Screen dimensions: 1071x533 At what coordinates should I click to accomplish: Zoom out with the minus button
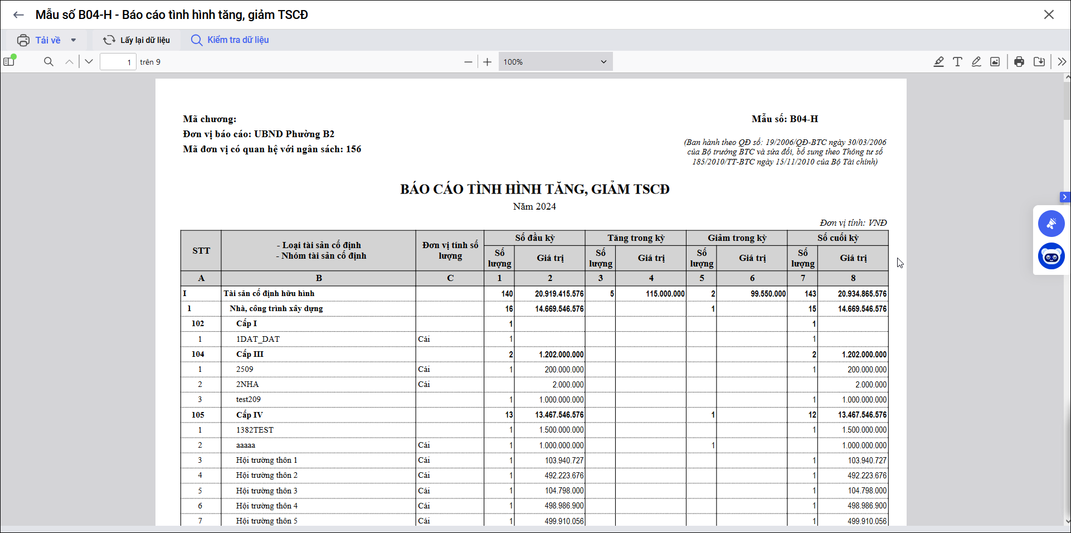pyautogui.click(x=468, y=62)
